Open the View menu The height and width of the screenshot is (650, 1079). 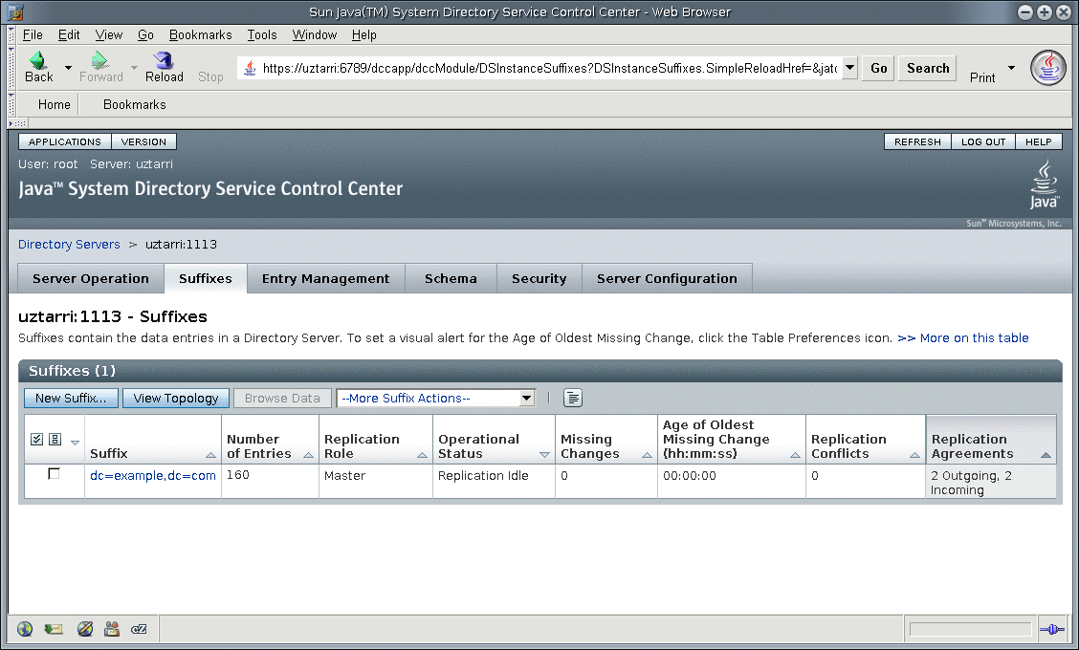(109, 34)
